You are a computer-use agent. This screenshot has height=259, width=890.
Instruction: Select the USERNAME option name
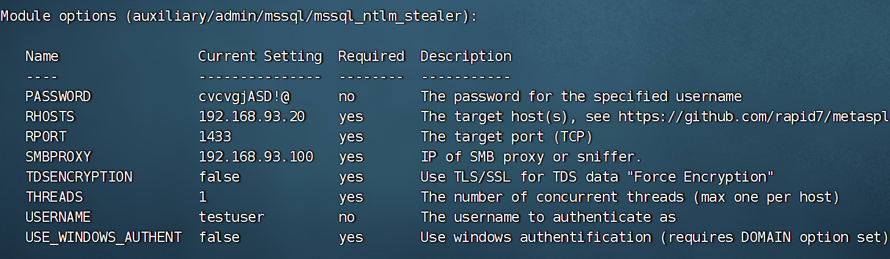[x=58, y=217]
